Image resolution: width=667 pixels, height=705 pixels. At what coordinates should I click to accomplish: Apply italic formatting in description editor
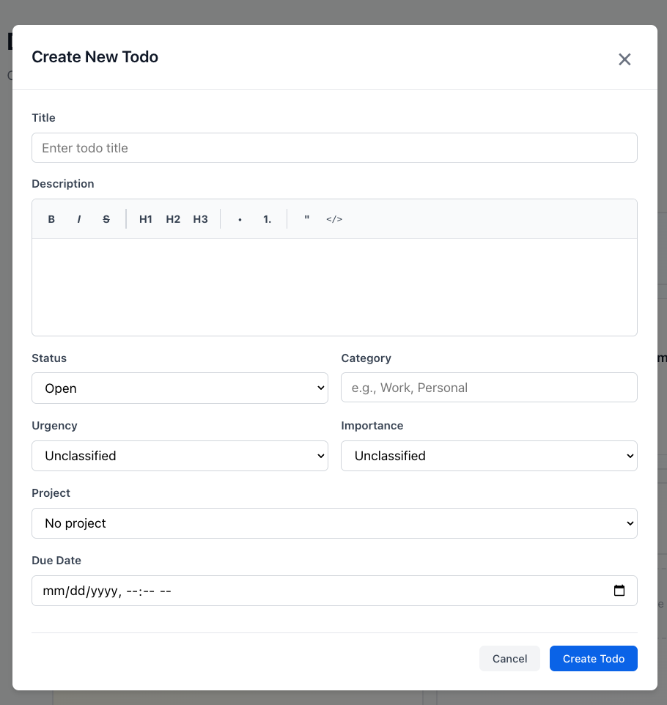pyautogui.click(x=78, y=219)
